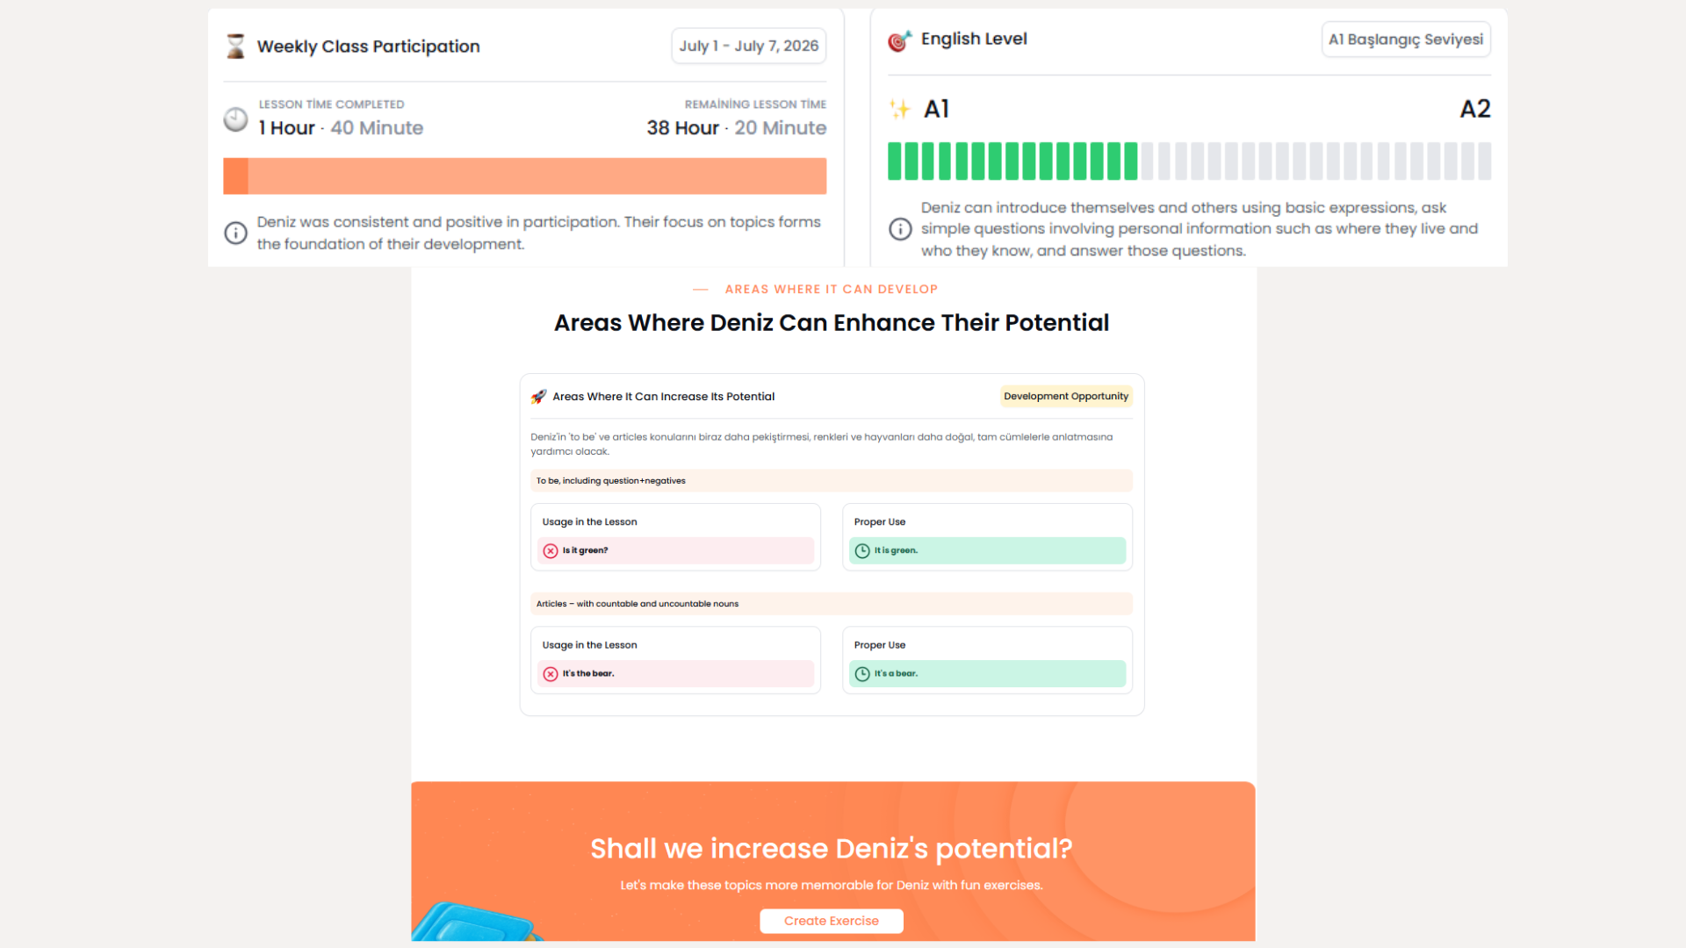This screenshot has width=1686, height=948.
Task: Click the rocket icon in potential card
Action: 538,397
